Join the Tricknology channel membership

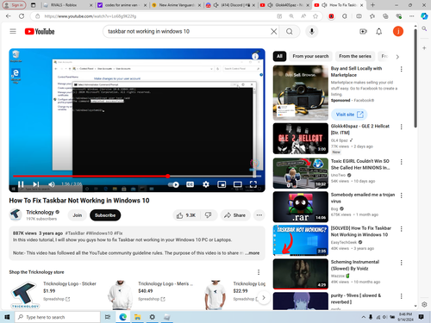(x=78, y=215)
